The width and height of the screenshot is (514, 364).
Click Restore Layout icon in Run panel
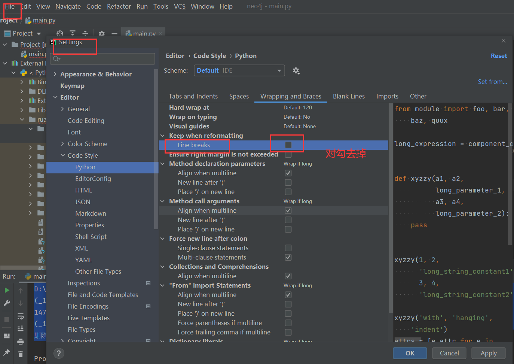pos(7,336)
